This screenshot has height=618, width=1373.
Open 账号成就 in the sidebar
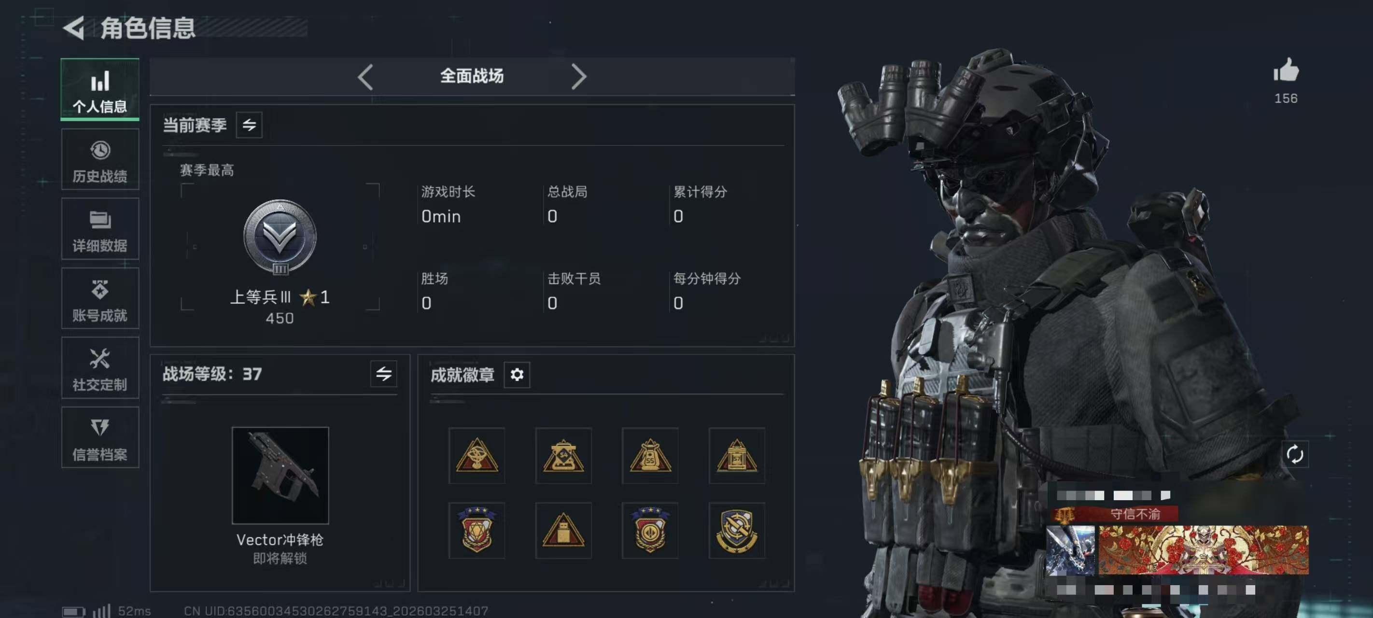[100, 298]
